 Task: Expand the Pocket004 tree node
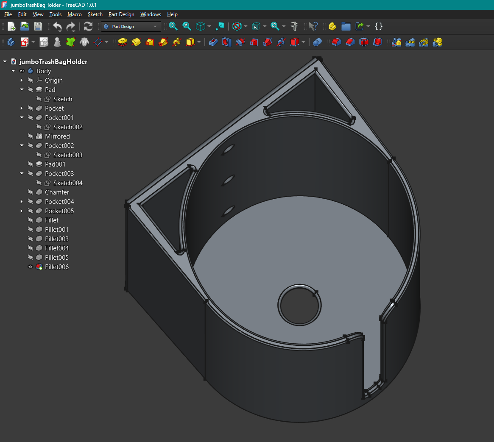click(x=22, y=202)
